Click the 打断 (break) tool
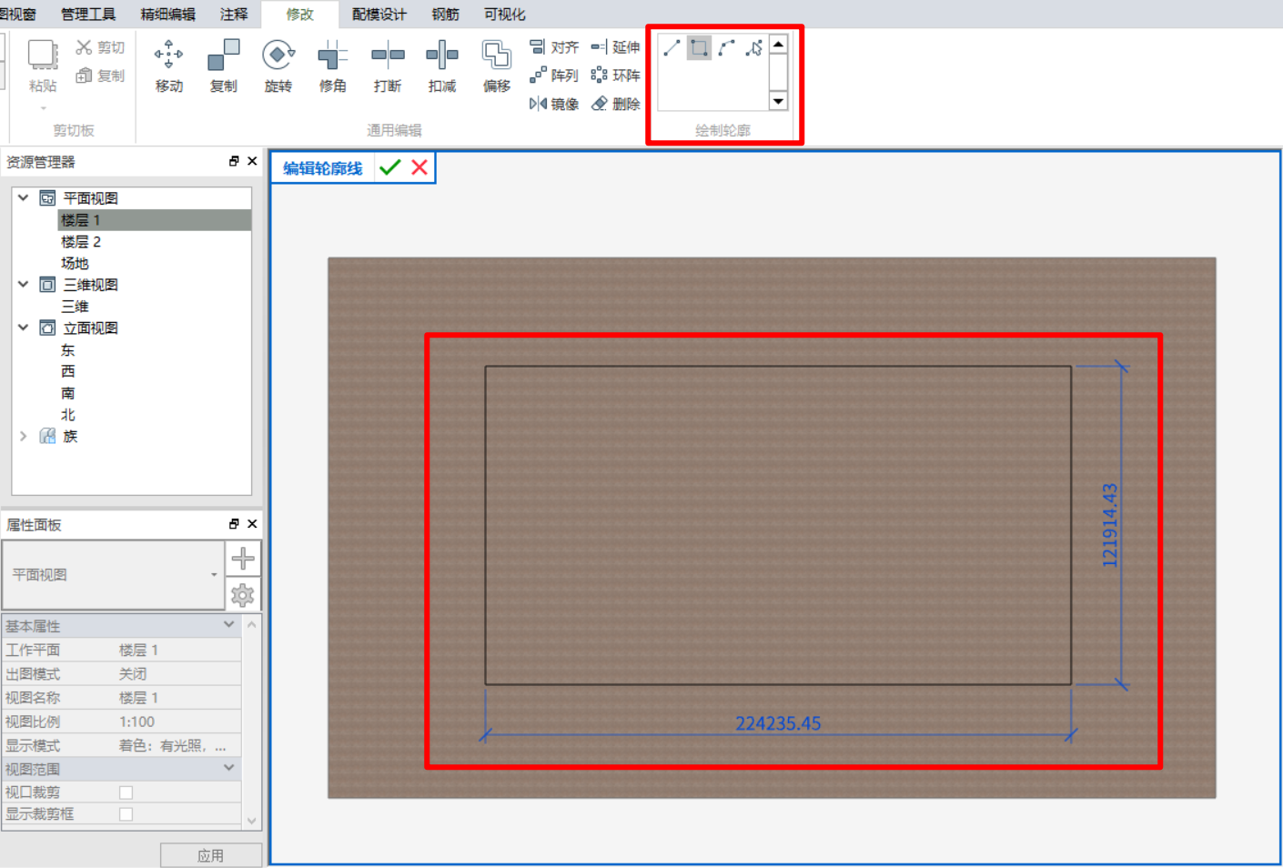 tap(388, 66)
